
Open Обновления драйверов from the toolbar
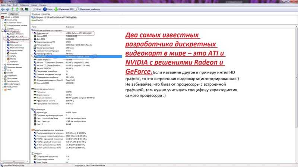pyautogui.click(x=88, y=9)
